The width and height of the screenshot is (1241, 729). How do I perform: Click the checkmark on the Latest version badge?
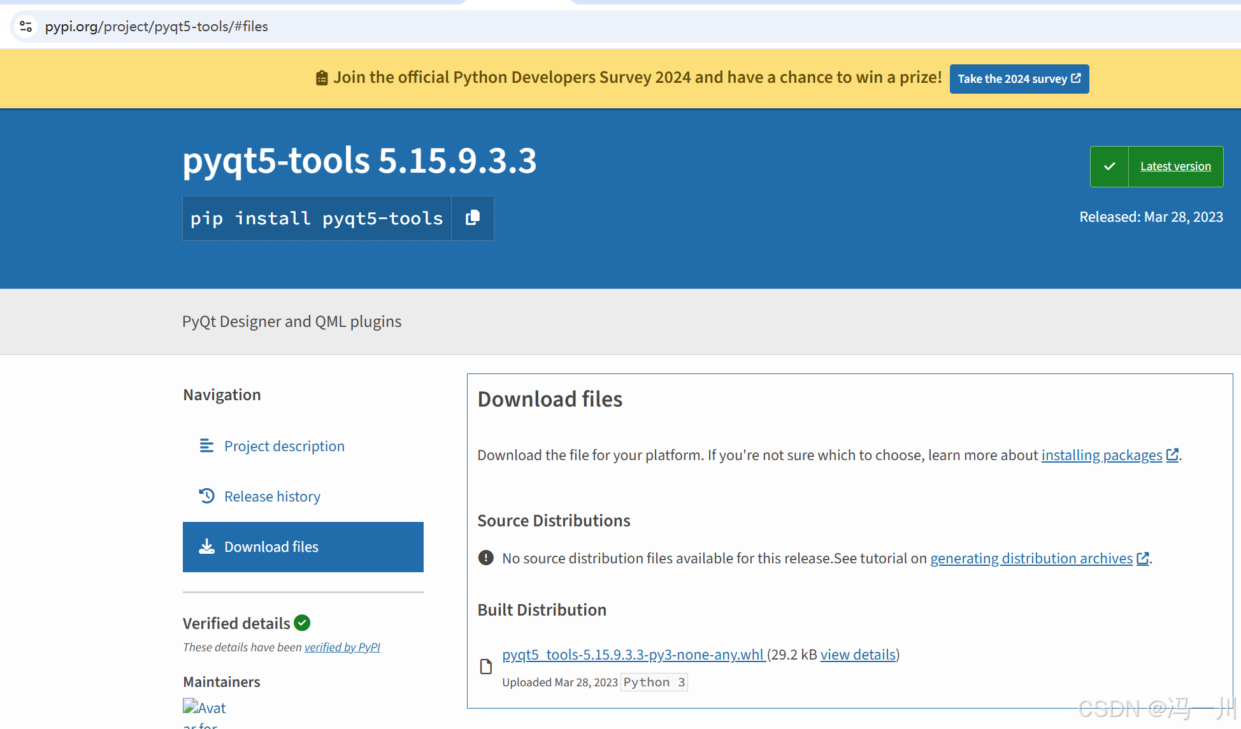(x=1109, y=166)
